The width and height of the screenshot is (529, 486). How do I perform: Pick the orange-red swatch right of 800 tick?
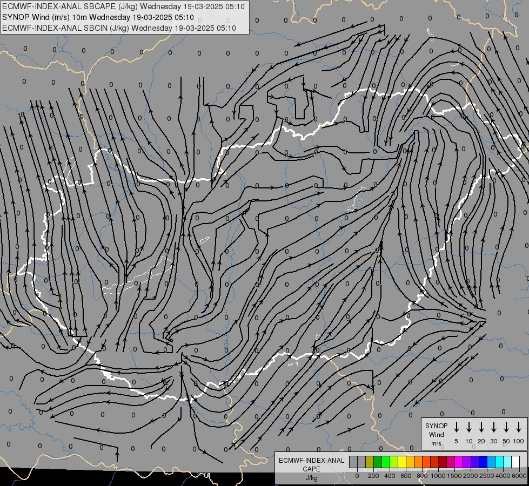pyautogui.click(x=426, y=462)
